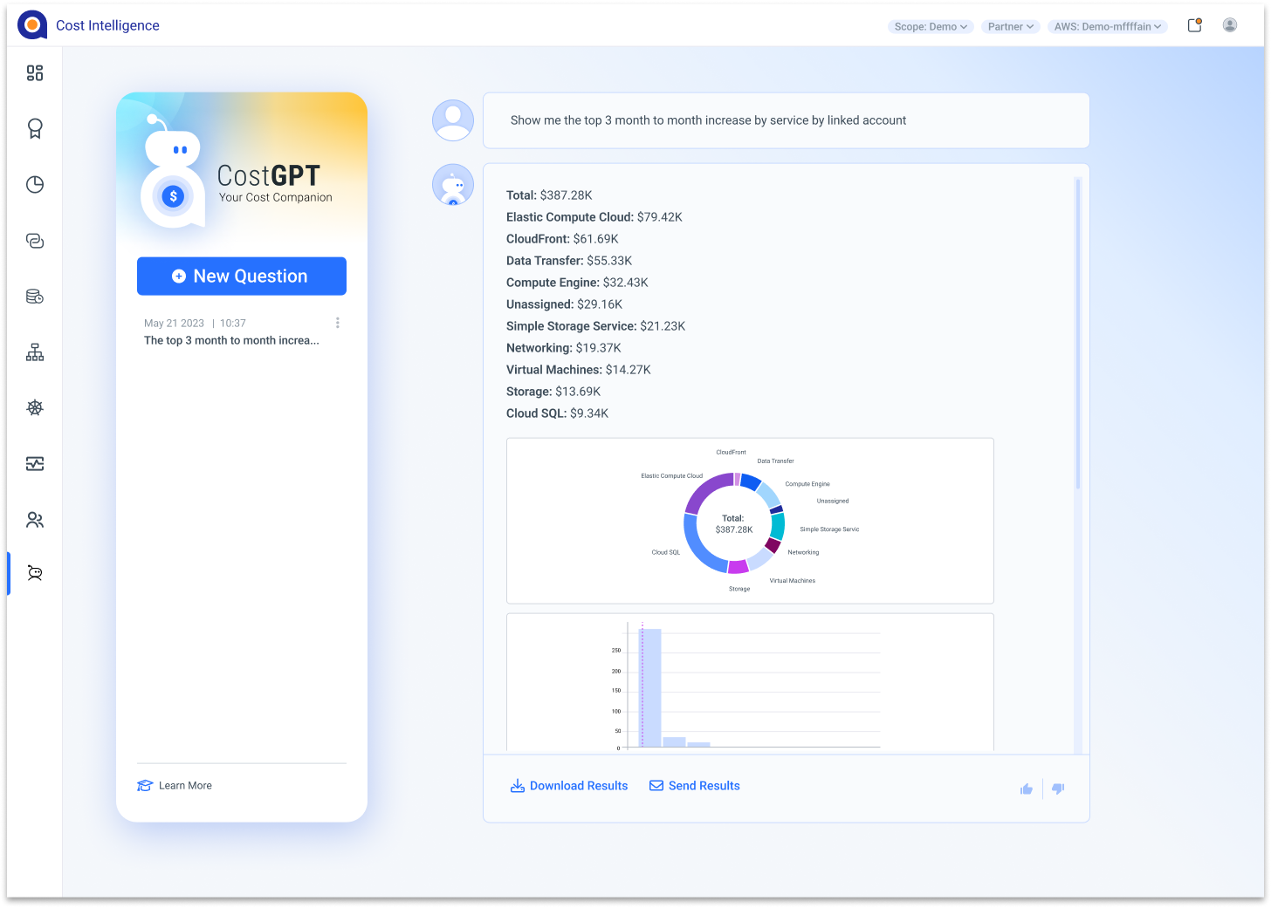Click the CostGPT robot mascot image

[173, 172]
